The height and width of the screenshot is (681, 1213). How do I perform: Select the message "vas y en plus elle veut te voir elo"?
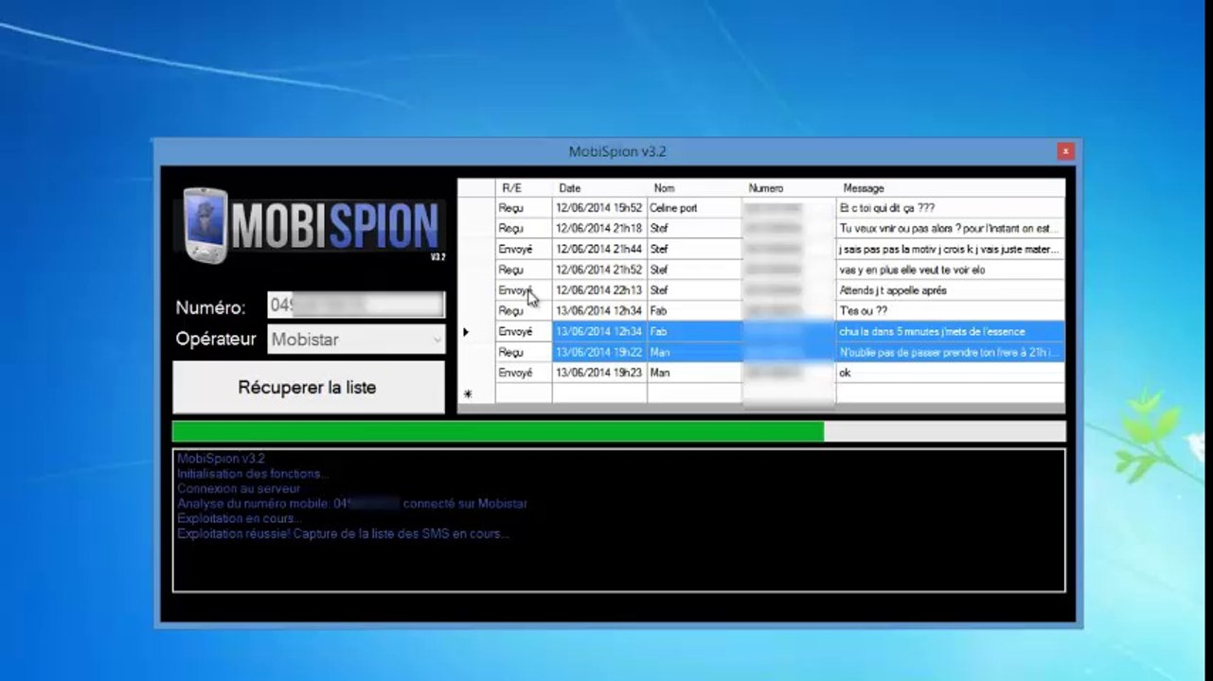pyautogui.click(x=951, y=271)
